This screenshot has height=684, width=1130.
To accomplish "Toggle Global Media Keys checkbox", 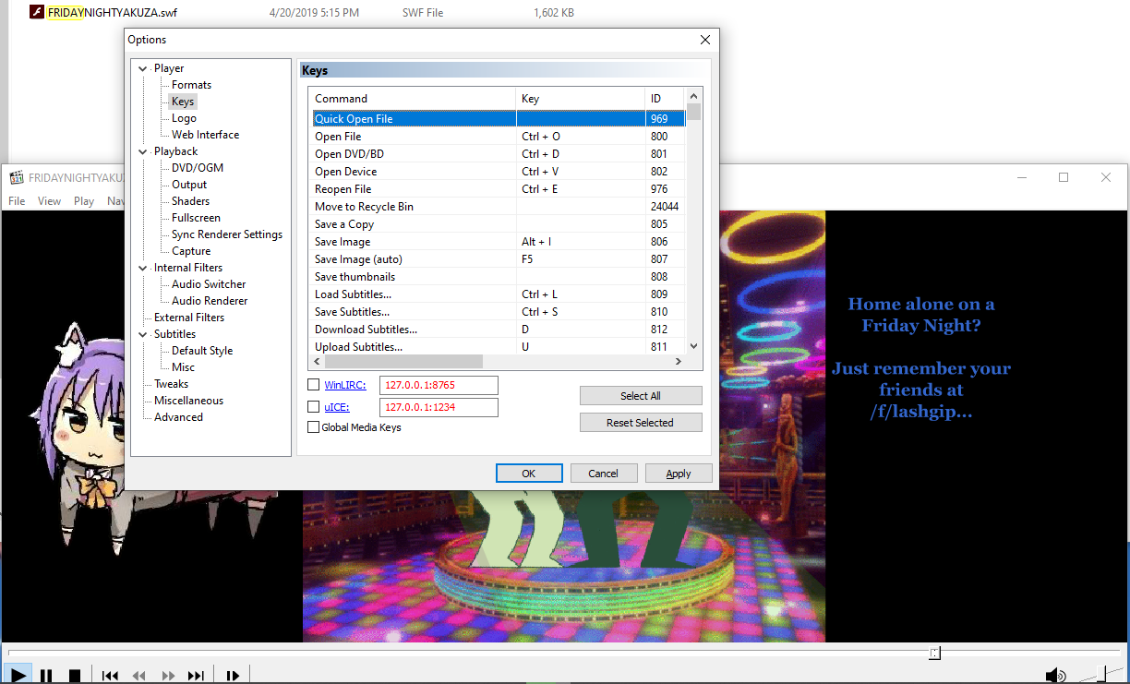I will coord(313,427).
